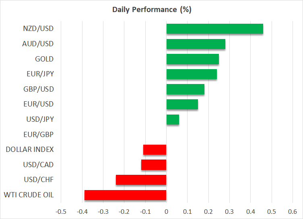Select the EUR/USD green bar

(x=182, y=104)
